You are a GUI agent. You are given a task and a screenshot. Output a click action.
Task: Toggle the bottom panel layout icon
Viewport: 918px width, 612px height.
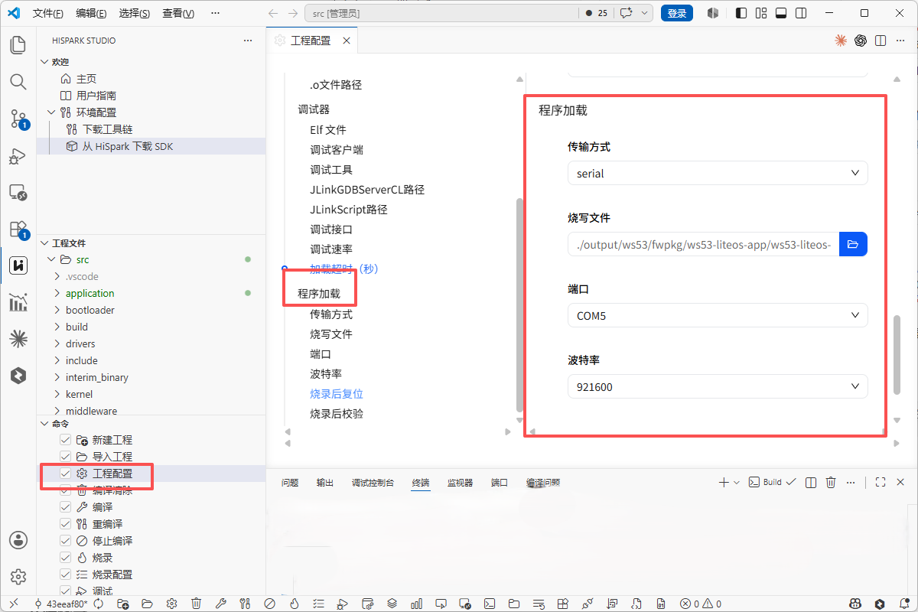click(x=781, y=13)
